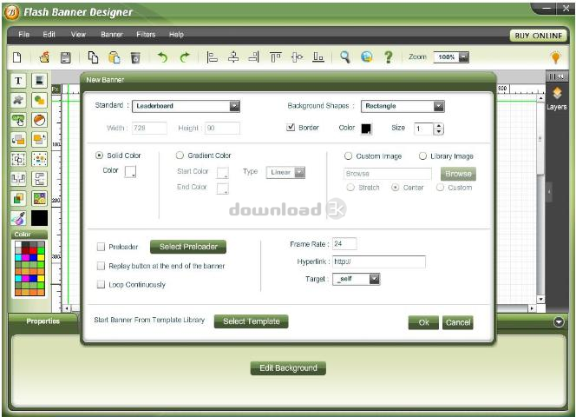Enable the Loop Continuously checkbox
Viewport: 576px width, 417px height.
tap(101, 284)
